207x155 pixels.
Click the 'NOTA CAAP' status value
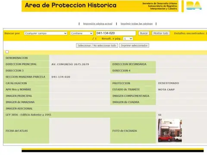pyautogui.click(x=166, y=90)
